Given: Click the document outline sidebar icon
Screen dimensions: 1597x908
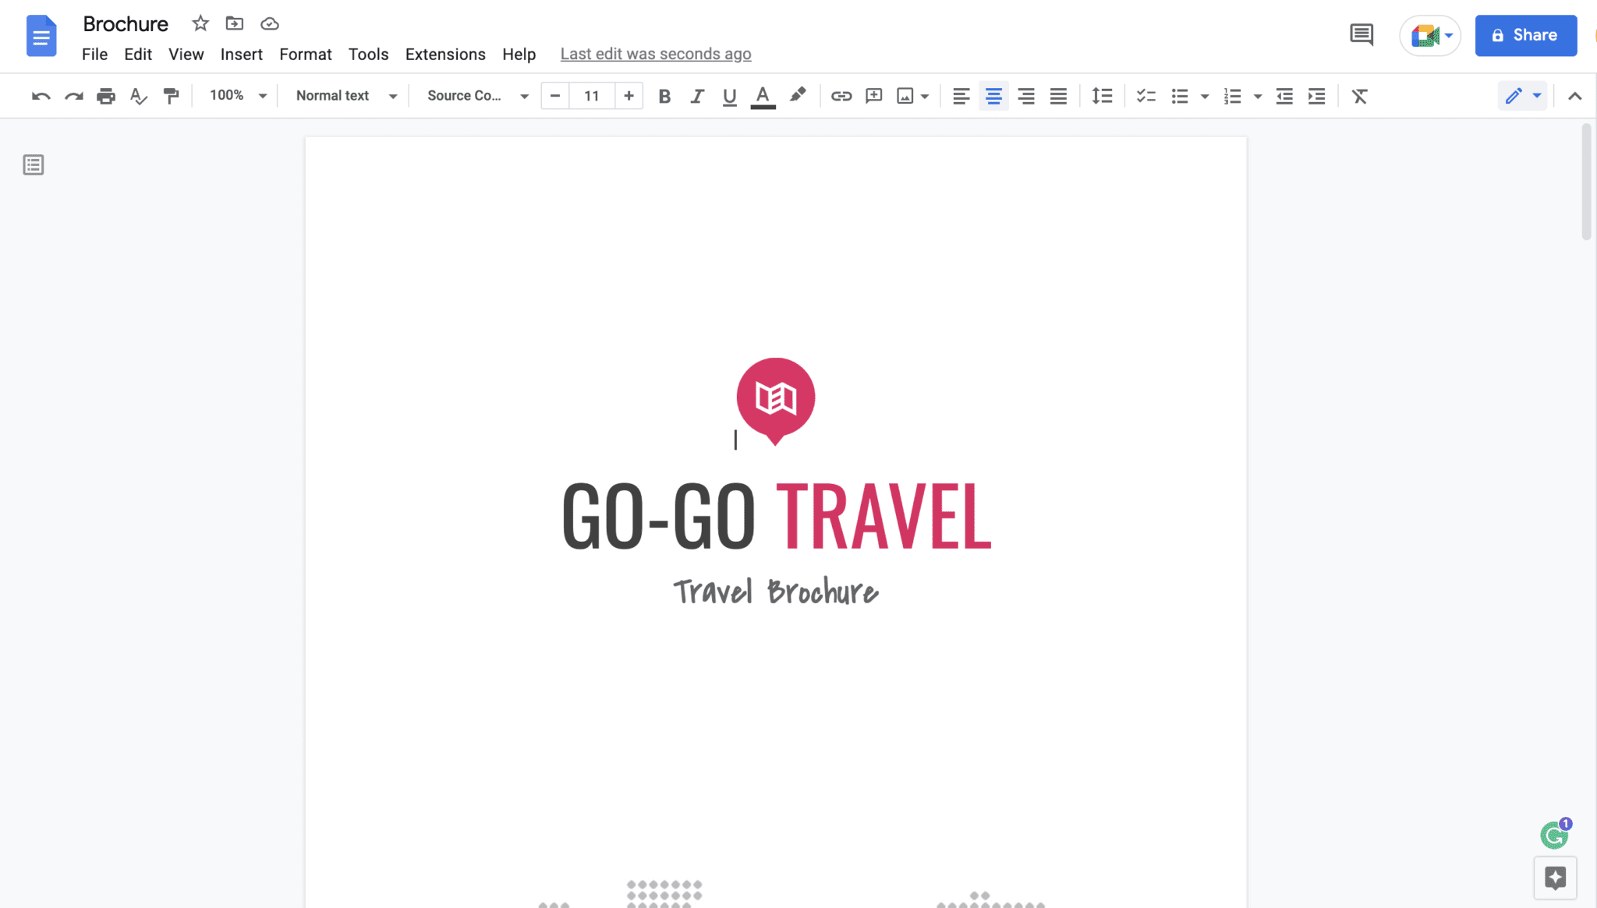Looking at the screenshot, I should 33,164.
